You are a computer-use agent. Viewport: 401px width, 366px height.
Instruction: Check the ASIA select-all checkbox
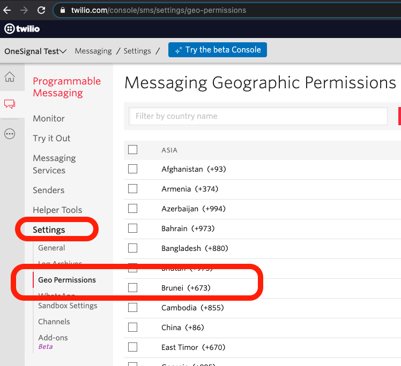tap(133, 150)
